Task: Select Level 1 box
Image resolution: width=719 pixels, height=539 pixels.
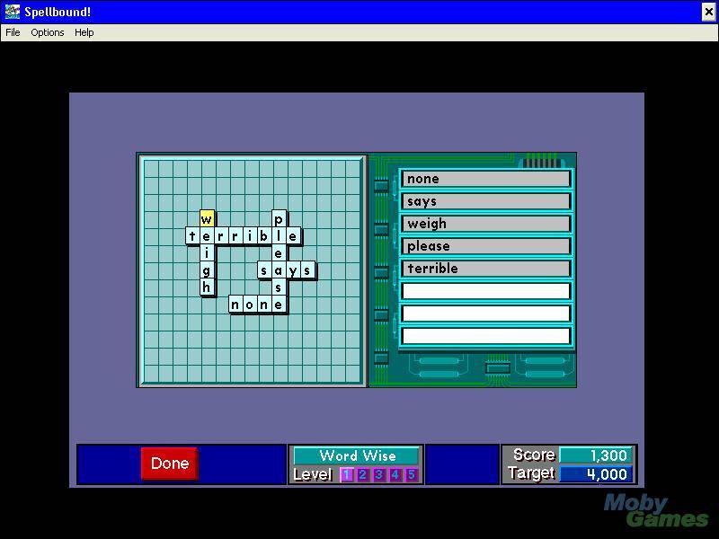Action: pyautogui.click(x=347, y=474)
